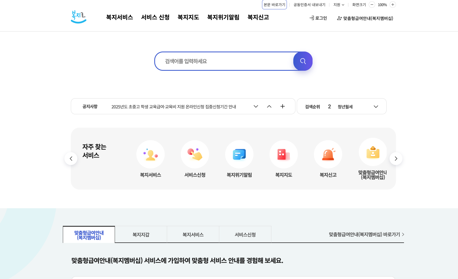Open the 복지서비스 person icon
Viewport: 458px width, 279px height.
click(x=151, y=154)
